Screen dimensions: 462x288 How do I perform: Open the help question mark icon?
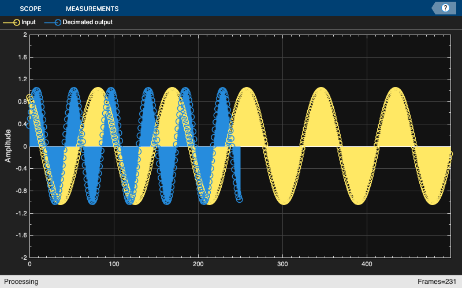(x=445, y=8)
